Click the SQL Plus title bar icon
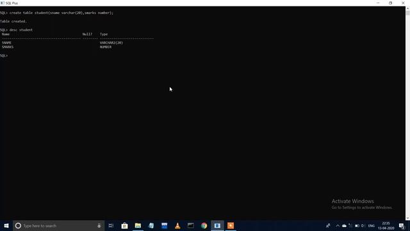The height and width of the screenshot is (231, 410). tap(3, 3)
